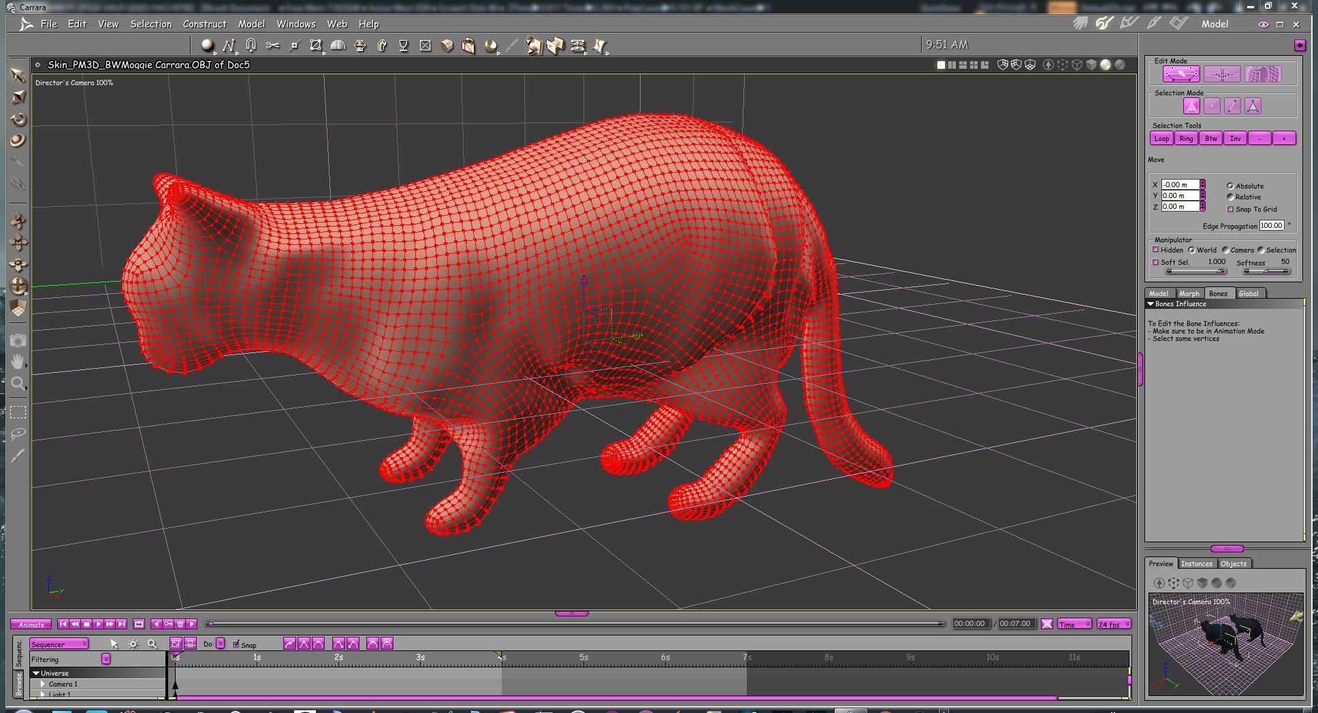Switch to the Global tab
Image resolution: width=1318 pixels, height=713 pixels.
click(1249, 293)
